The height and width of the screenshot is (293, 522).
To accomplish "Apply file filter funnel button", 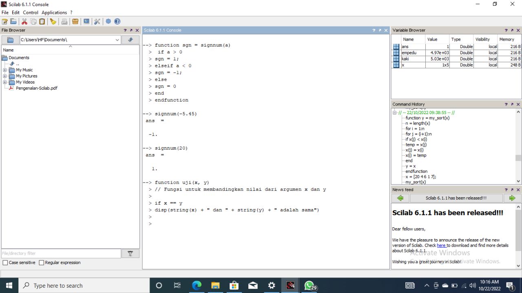I will [130, 253].
